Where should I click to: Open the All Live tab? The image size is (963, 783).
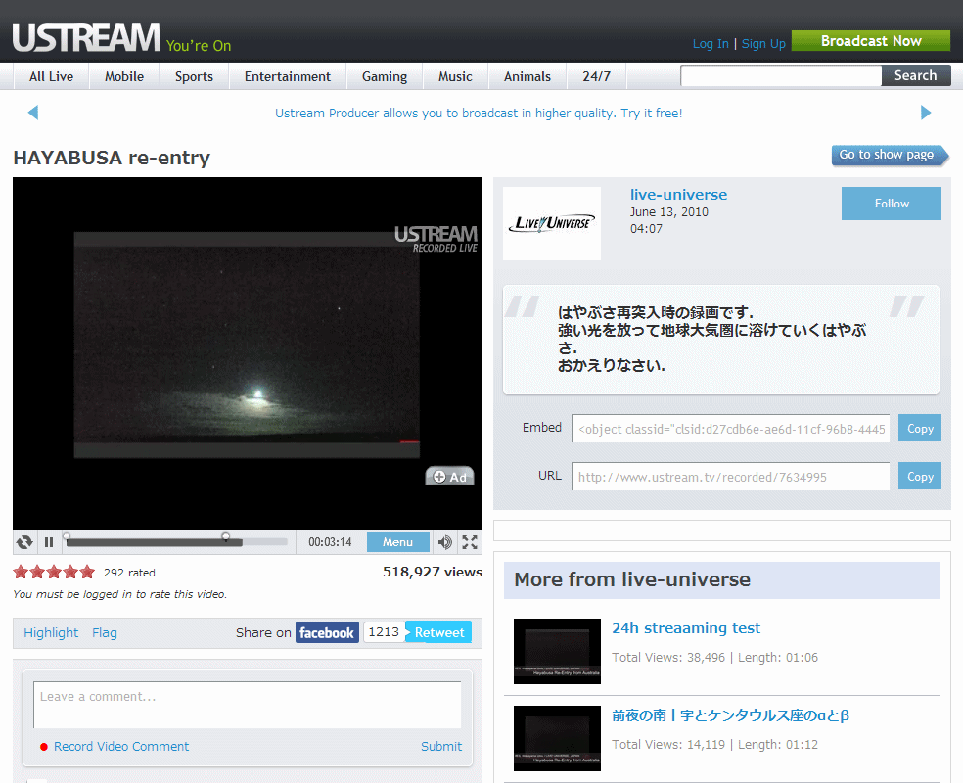(x=51, y=76)
